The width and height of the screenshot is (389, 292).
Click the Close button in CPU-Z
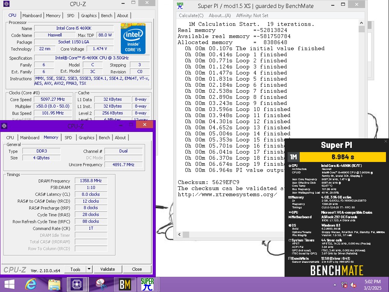tap(137, 270)
